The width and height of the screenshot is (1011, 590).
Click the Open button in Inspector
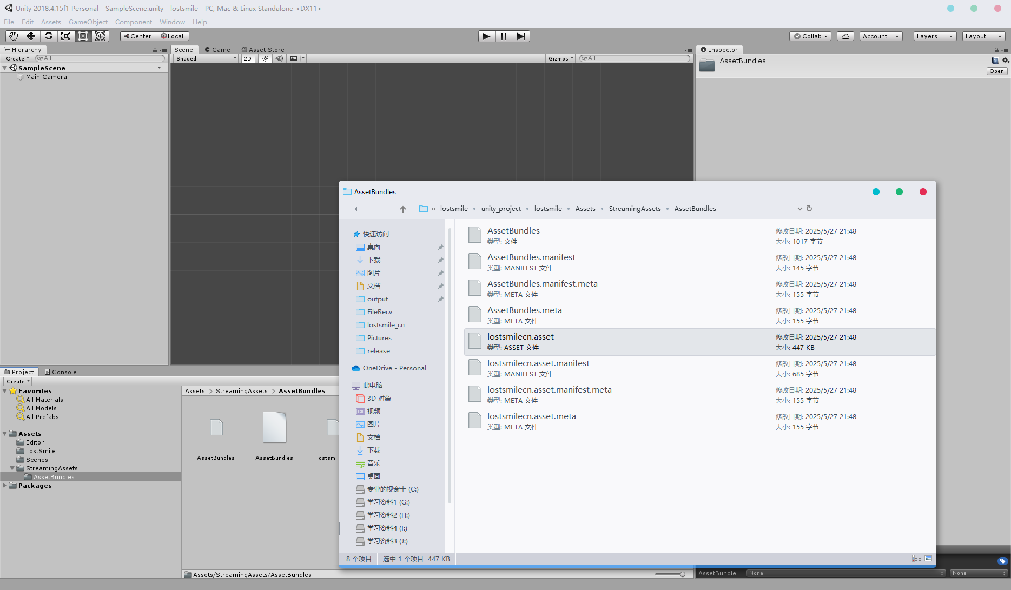(x=997, y=71)
